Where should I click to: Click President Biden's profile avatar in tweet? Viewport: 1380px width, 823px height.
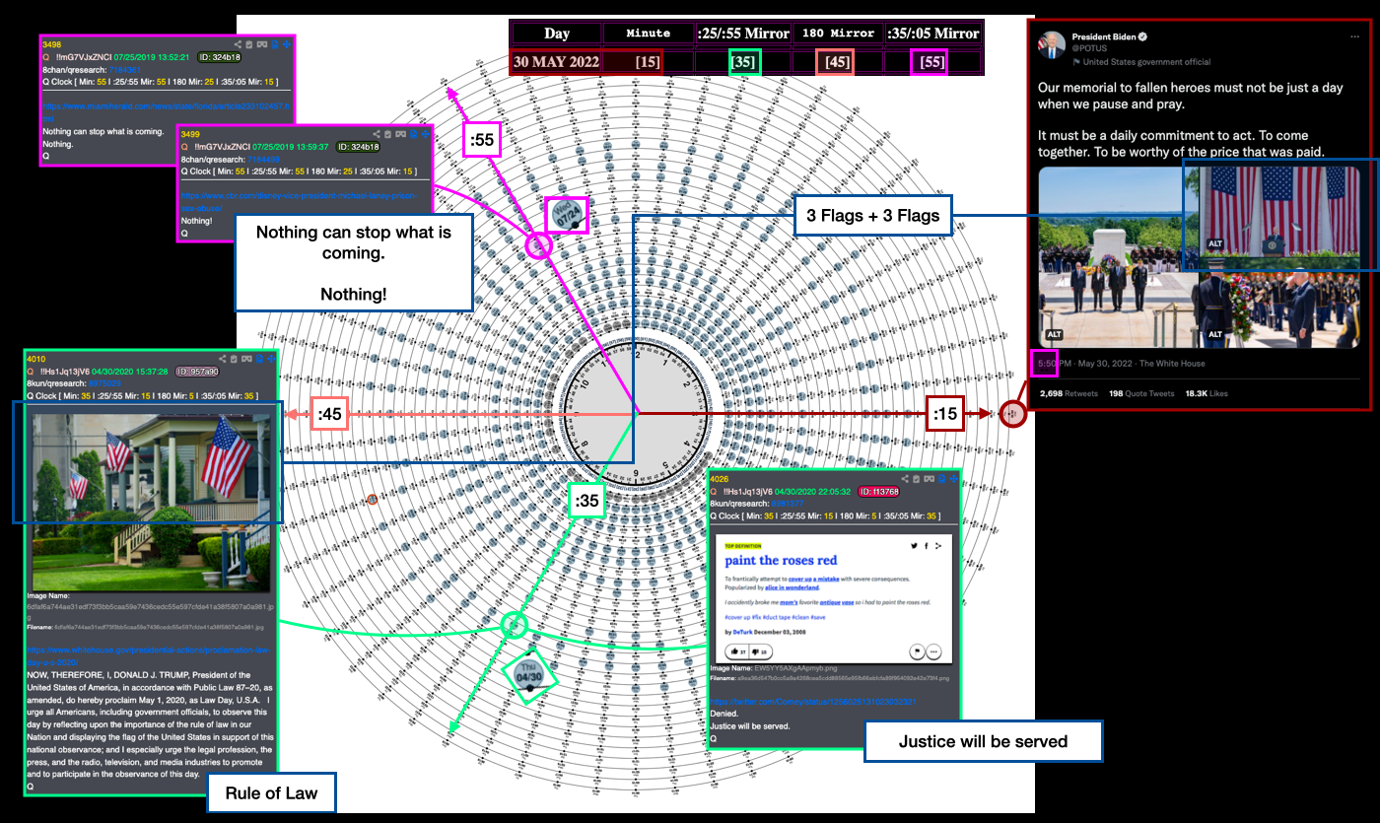[1052, 44]
